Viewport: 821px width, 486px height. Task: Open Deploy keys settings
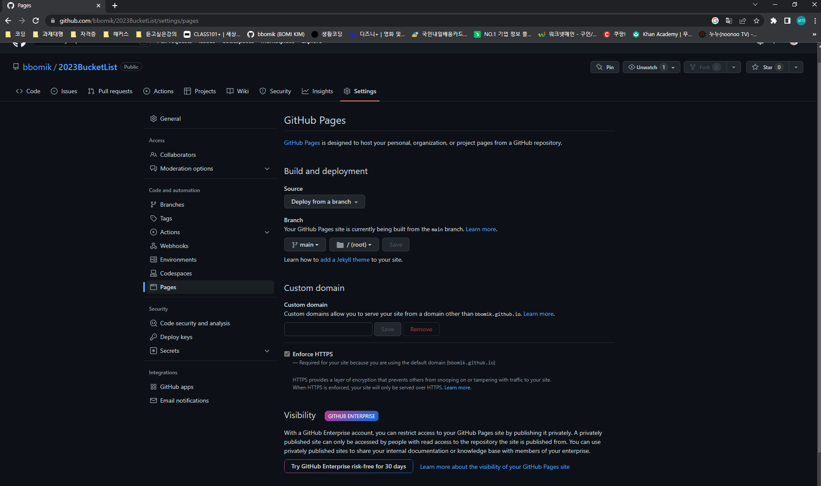click(210, 337)
